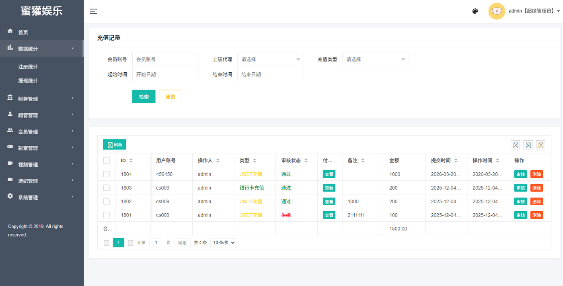Open the 充值类型 dropdown
Viewport: 563px width, 286px height.
(375, 59)
